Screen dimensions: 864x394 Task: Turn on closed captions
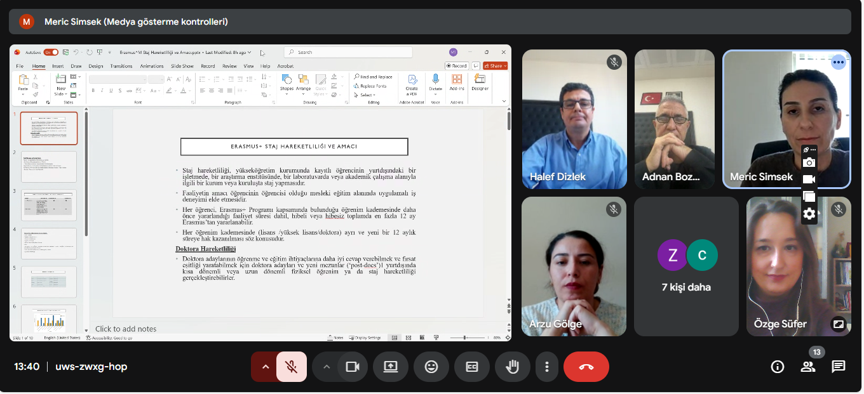(x=471, y=367)
